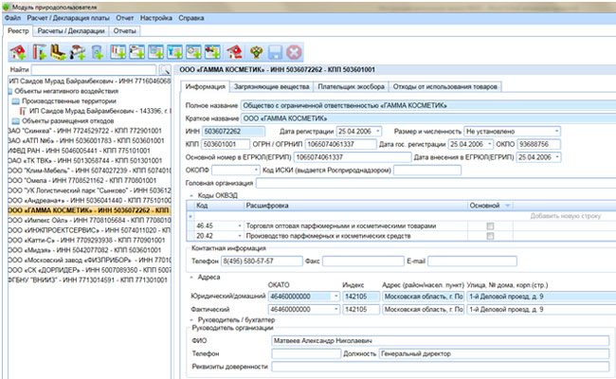Click the first blue-framed add icon
616x379 pixels.
(x=118, y=52)
